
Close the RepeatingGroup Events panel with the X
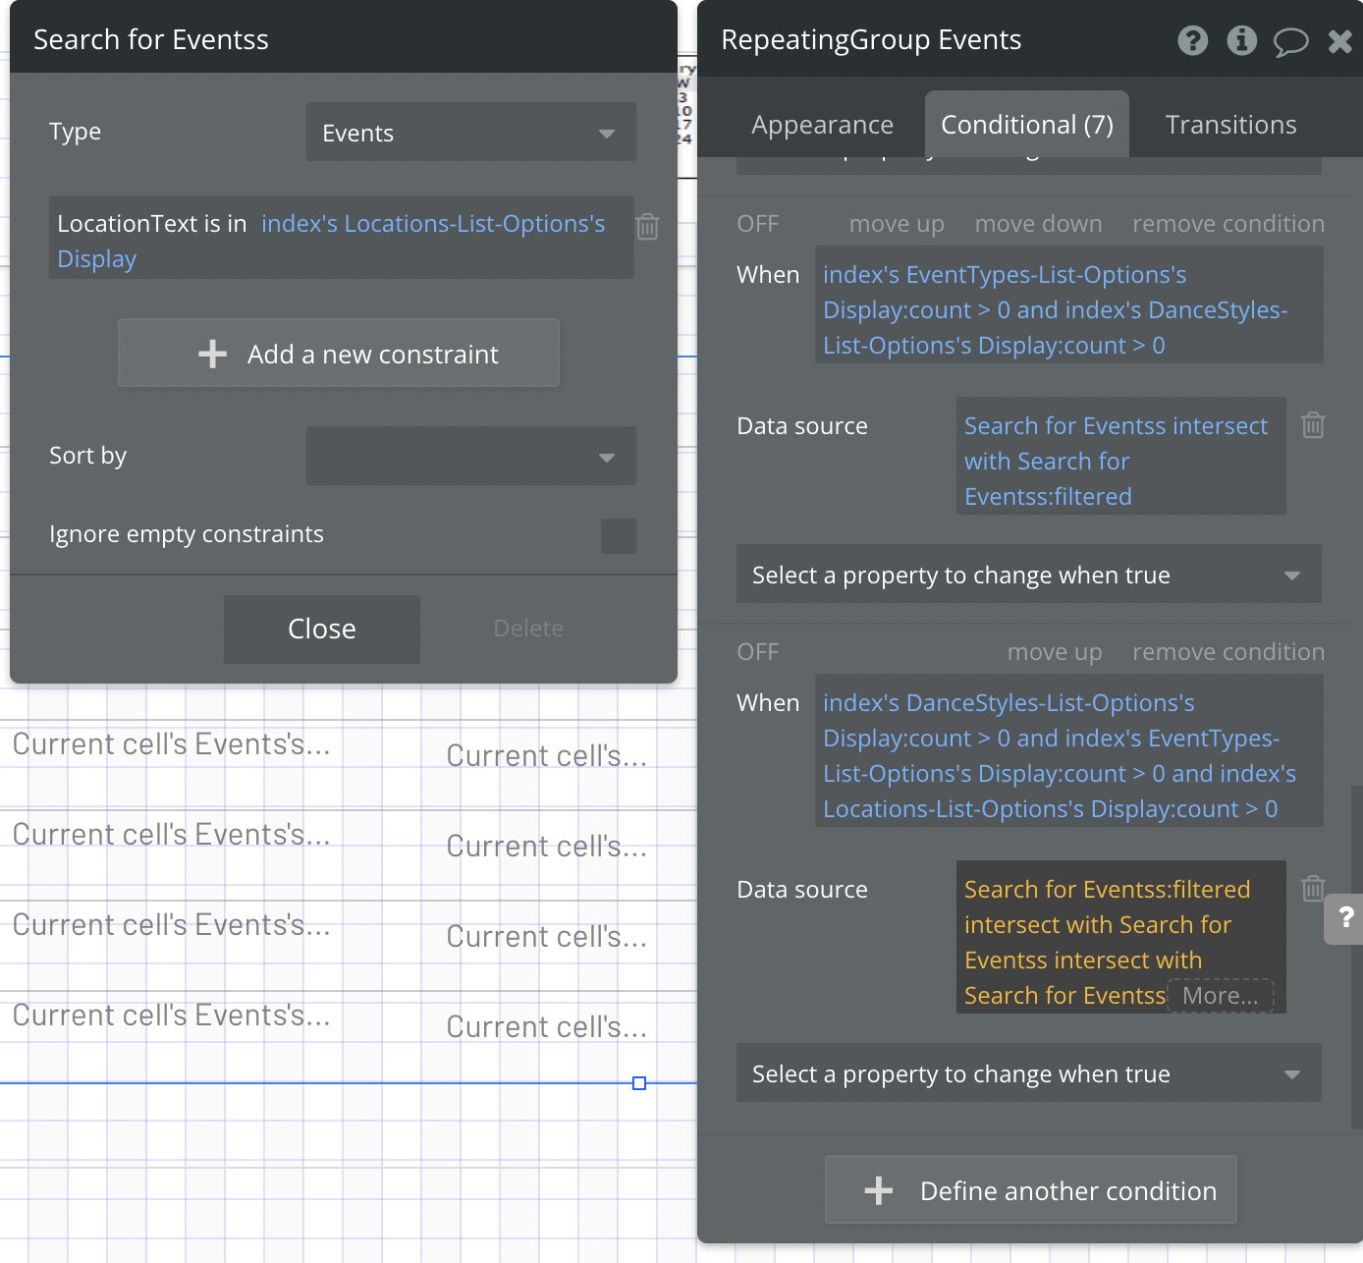point(1340,41)
